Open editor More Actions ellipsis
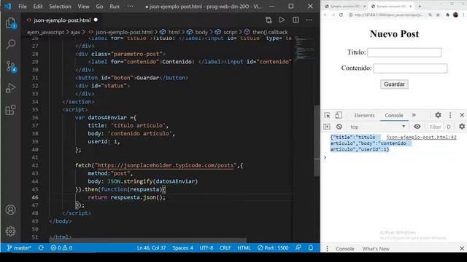The image size is (467, 262). click(x=309, y=20)
